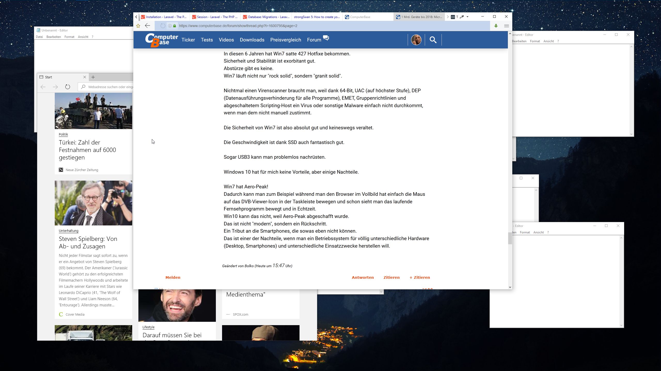Open Format menu in Editor window

pos(69,37)
